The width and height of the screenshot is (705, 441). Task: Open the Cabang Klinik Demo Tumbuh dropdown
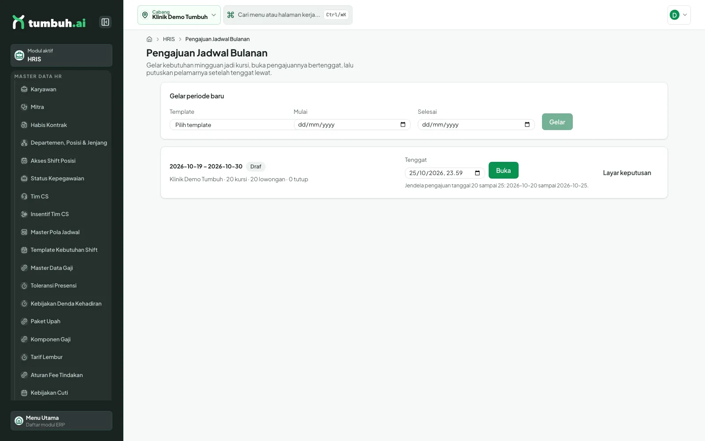(x=179, y=15)
